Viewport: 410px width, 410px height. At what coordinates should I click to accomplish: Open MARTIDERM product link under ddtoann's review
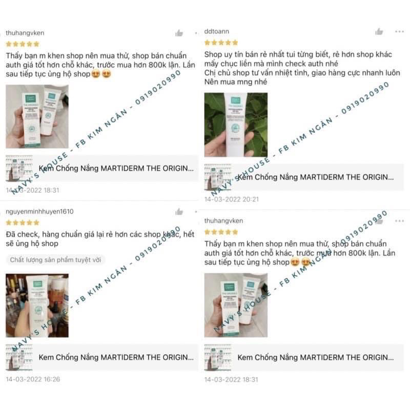pos(304,177)
